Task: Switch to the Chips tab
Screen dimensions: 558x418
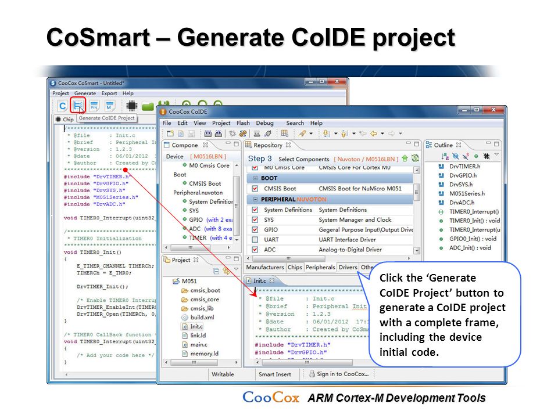Action: coord(295,267)
